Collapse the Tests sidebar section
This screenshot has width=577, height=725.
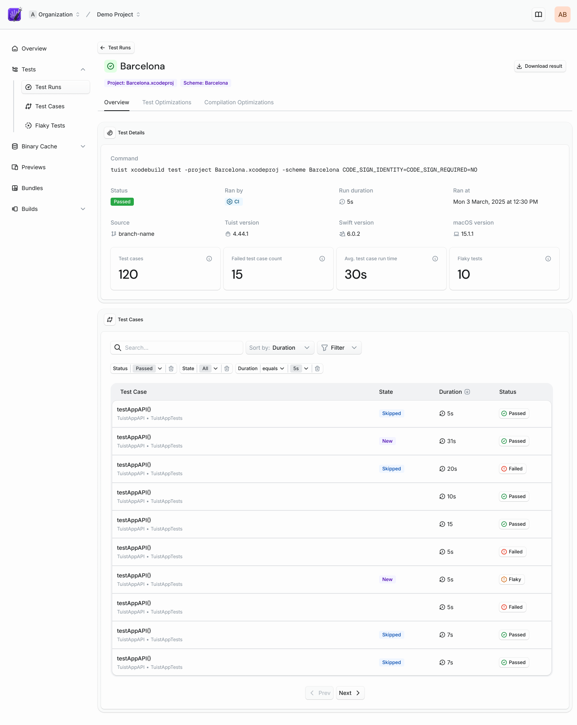83,69
